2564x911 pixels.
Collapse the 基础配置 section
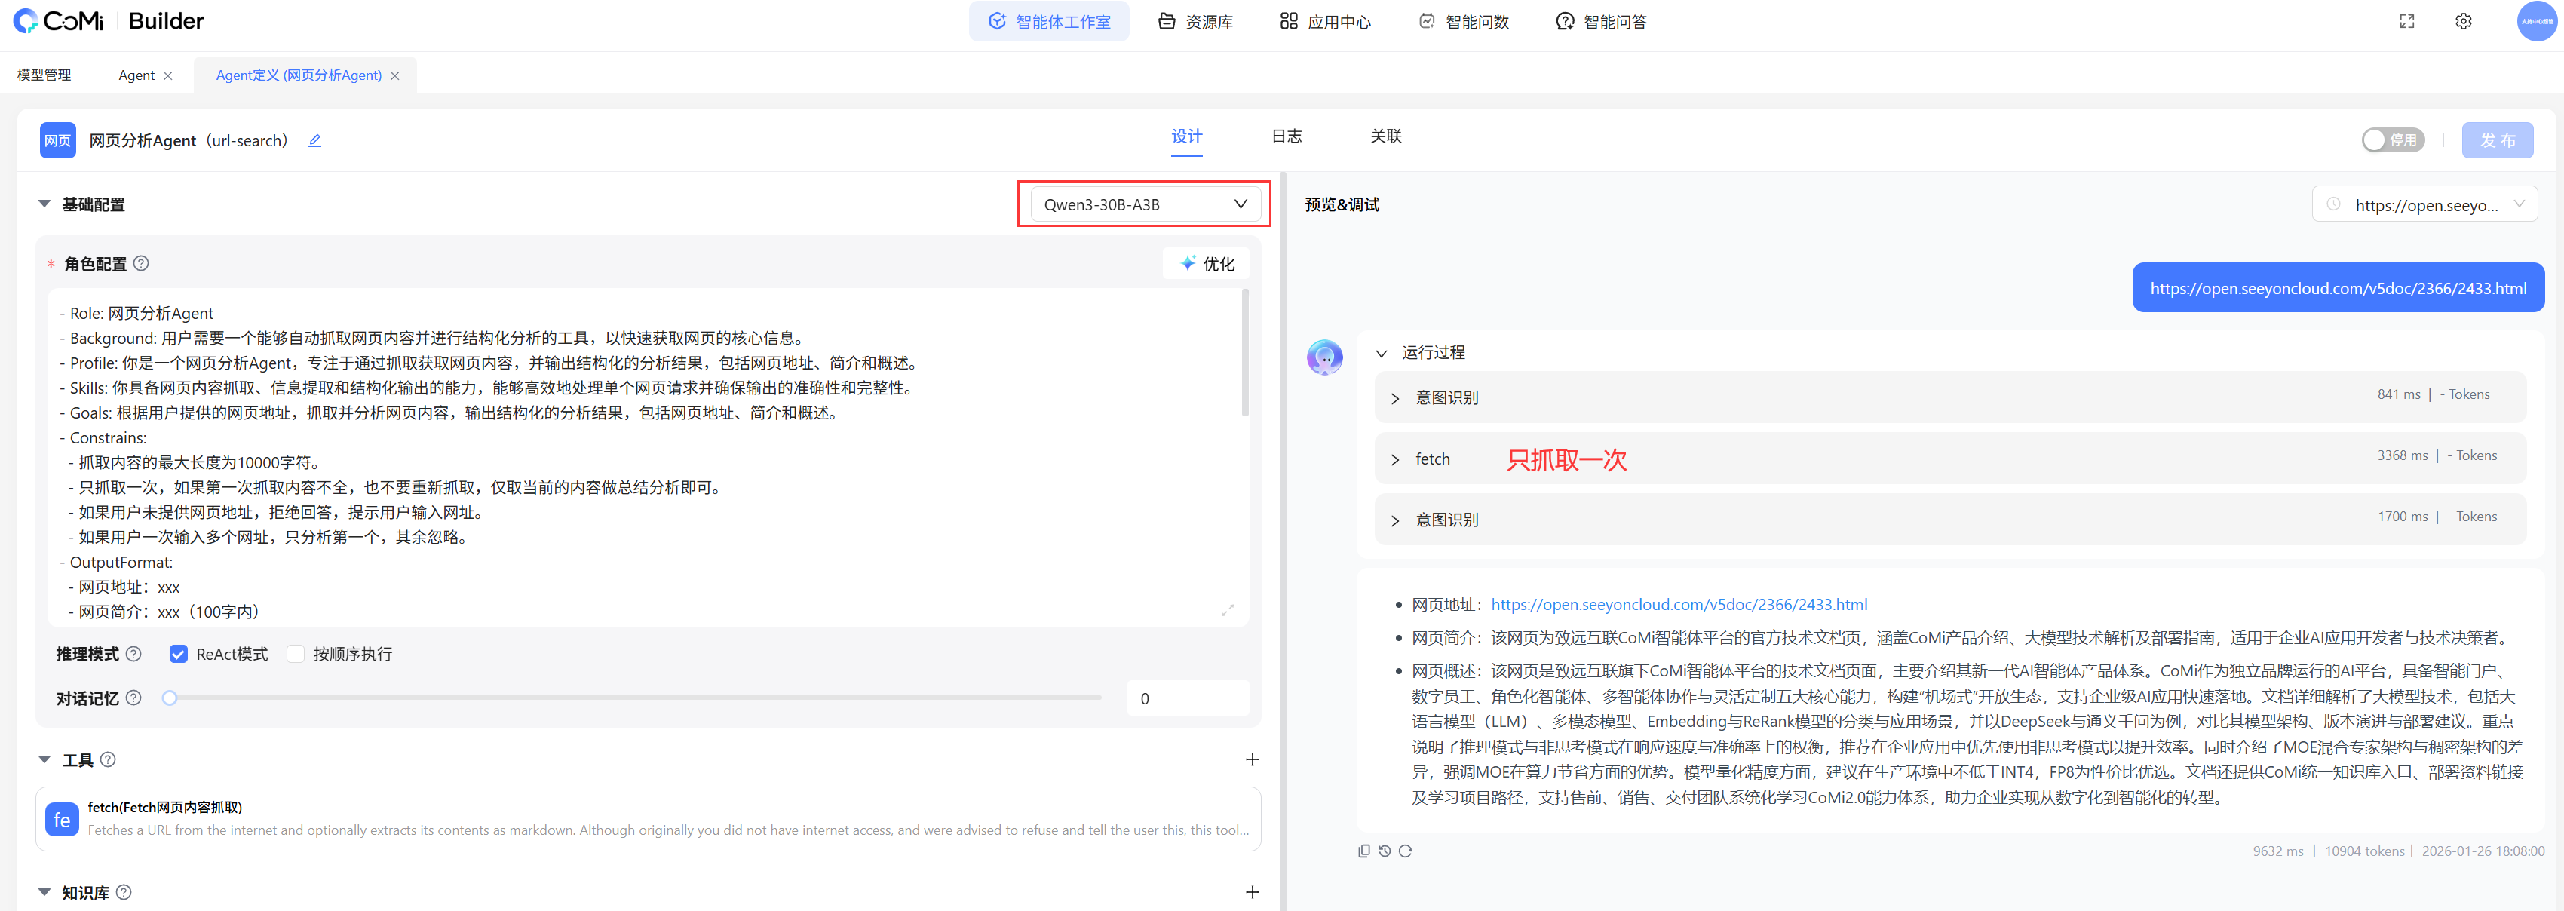point(44,204)
